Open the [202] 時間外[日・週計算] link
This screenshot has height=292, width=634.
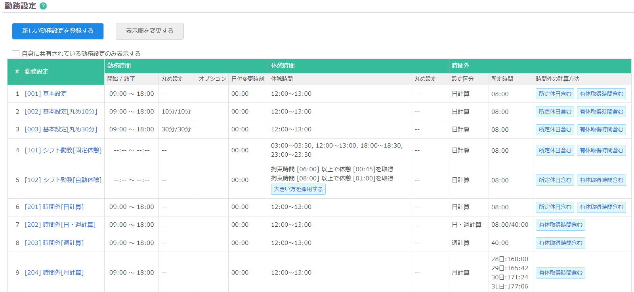(60, 225)
